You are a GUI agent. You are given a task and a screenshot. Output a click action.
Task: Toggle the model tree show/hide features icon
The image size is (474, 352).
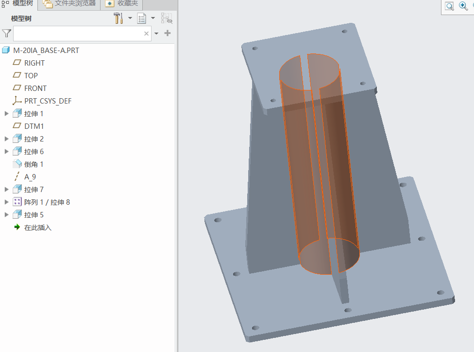166,18
